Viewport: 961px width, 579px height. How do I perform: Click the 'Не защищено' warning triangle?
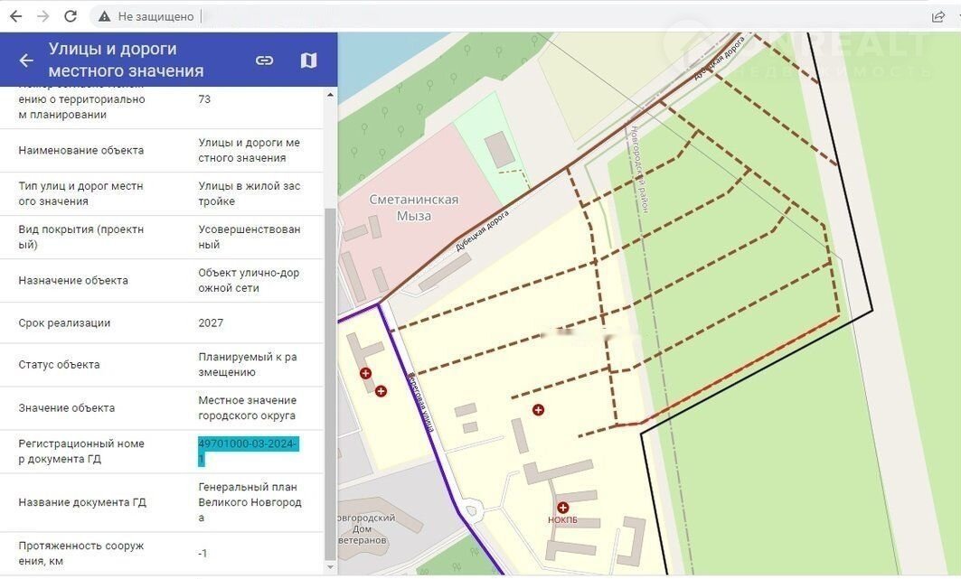tap(105, 16)
